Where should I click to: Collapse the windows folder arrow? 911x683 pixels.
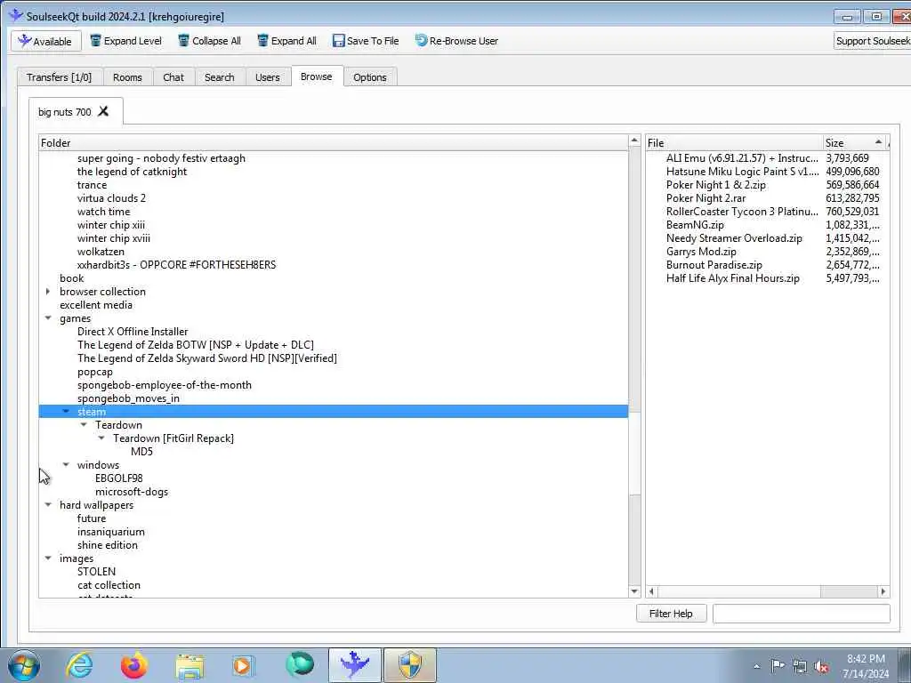coord(66,465)
